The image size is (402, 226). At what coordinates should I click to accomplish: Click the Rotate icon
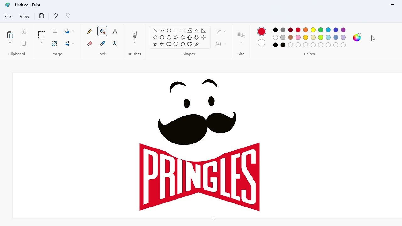pos(67,31)
